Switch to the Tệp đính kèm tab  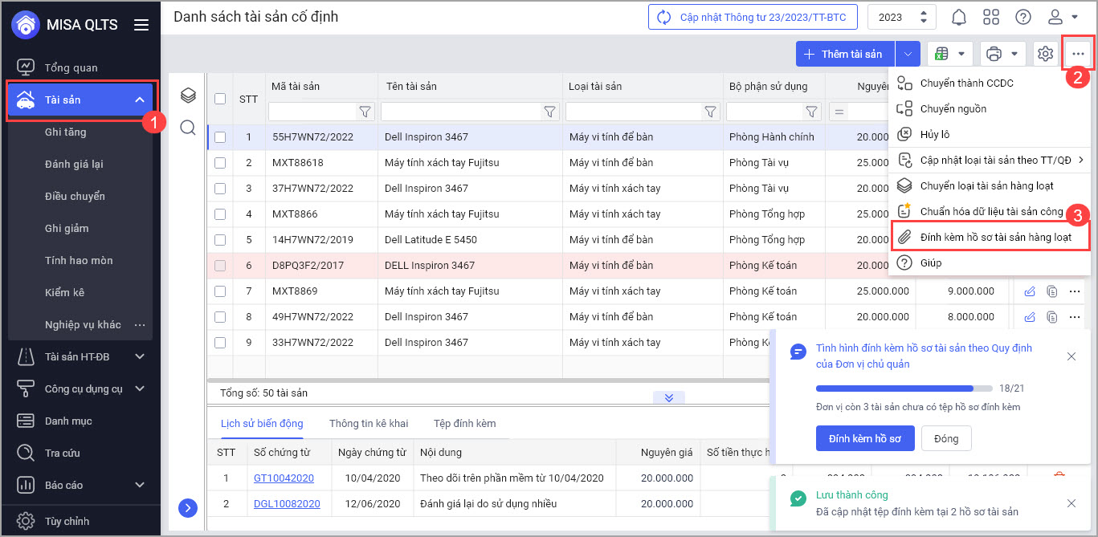(x=464, y=423)
